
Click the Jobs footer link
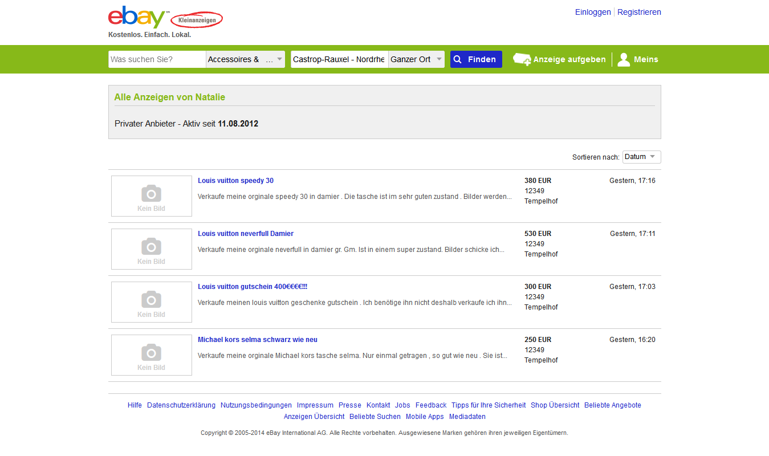(x=402, y=405)
